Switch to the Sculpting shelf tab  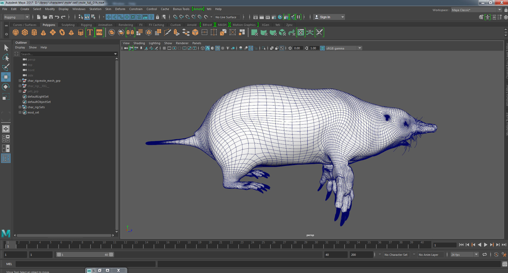pyautogui.click(x=68, y=25)
